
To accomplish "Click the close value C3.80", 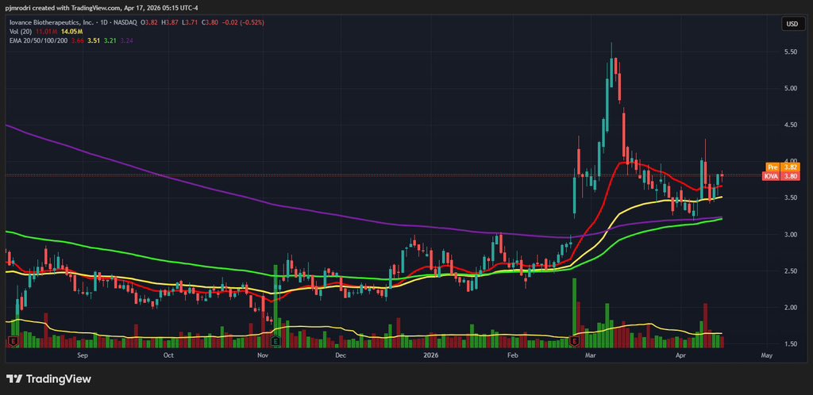I will click(210, 23).
